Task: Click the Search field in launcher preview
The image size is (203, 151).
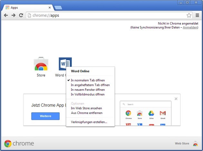Action: click(146, 104)
